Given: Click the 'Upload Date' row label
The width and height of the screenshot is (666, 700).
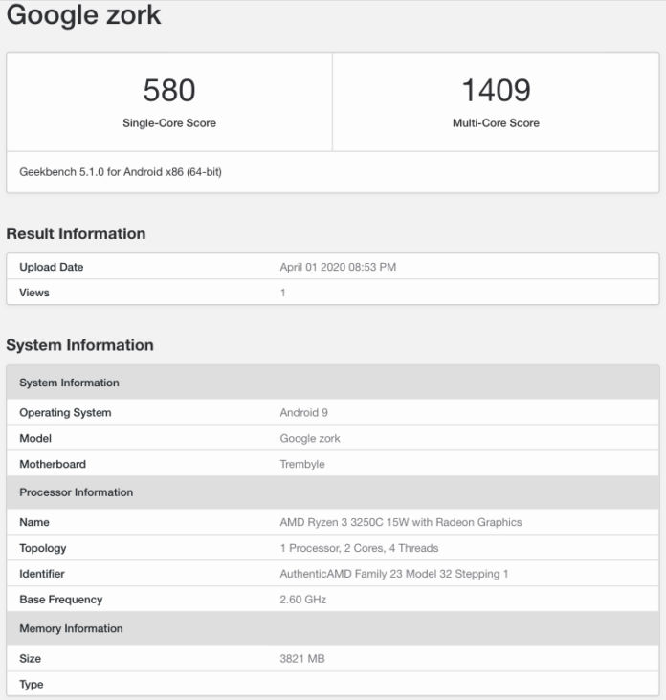Looking at the screenshot, I should click(x=52, y=267).
